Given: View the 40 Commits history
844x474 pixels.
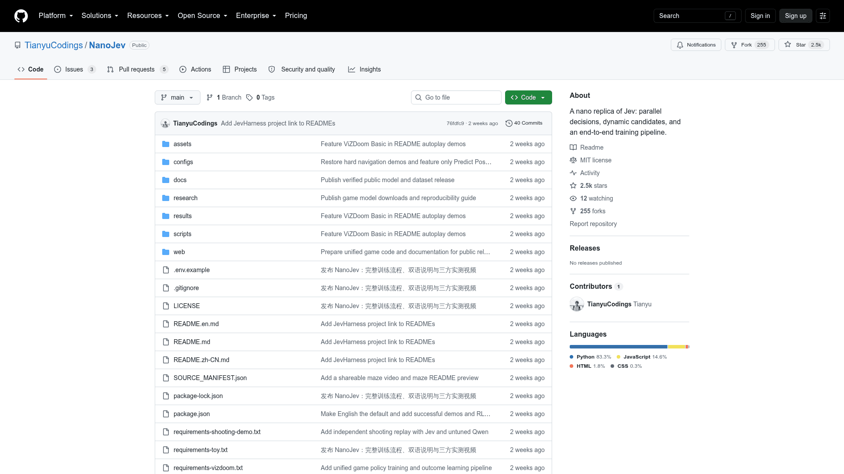Looking at the screenshot, I should pos(524,123).
